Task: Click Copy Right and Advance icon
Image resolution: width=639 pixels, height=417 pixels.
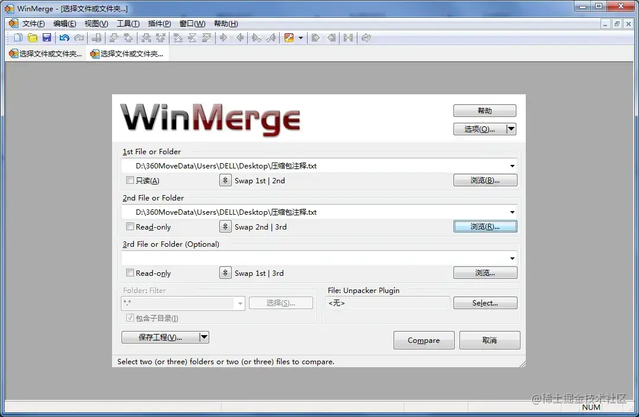Action: [x=256, y=38]
